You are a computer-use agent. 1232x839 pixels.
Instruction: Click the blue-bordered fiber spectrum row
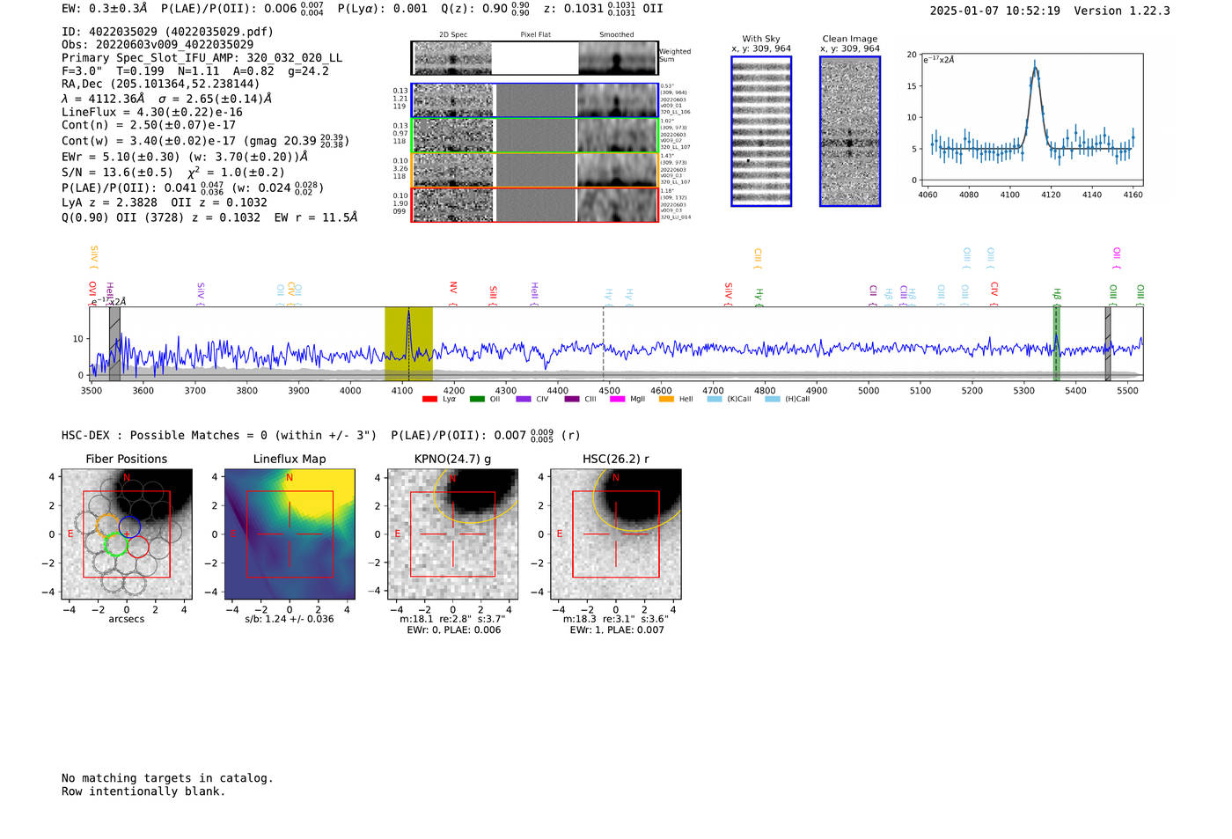point(535,100)
